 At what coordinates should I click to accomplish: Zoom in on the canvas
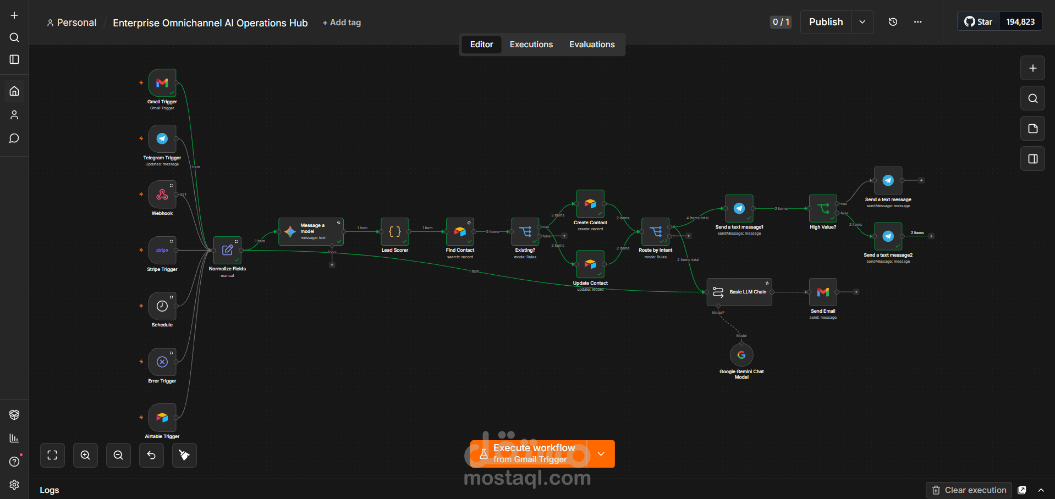point(85,455)
